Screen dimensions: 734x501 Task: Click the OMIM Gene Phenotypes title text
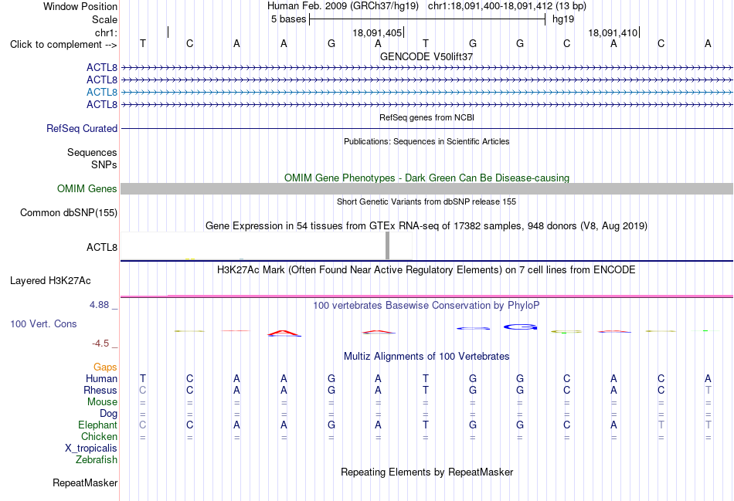click(x=426, y=178)
